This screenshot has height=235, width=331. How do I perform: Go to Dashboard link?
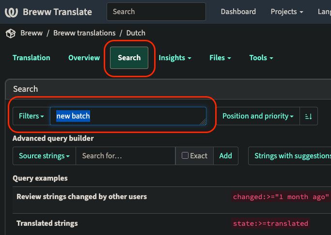click(238, 12)
